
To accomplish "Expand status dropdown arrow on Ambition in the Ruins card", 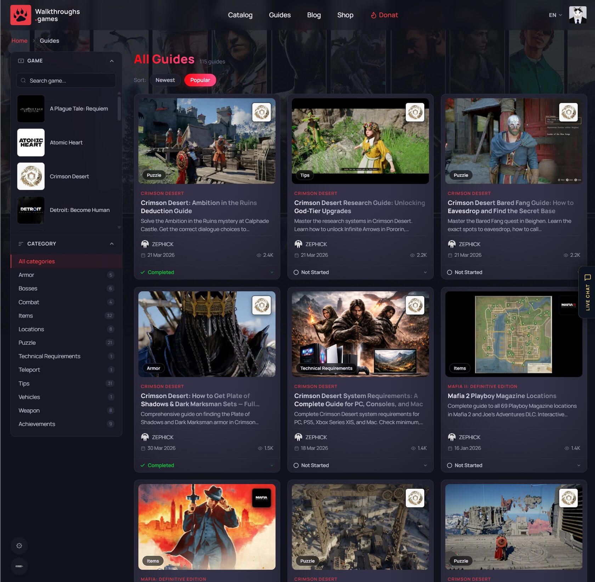I will pyautogui.click(x=272, y=272).
